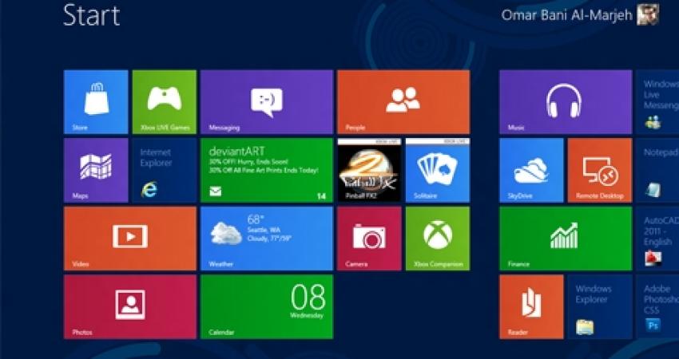Image resolution: width=679 pixels, height=359 pixels.
Task: Open the Reader tile
Action: point(531,306)
